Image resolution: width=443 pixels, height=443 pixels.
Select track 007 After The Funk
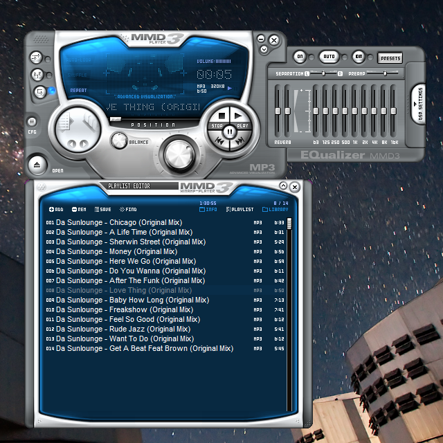point(165,280)
